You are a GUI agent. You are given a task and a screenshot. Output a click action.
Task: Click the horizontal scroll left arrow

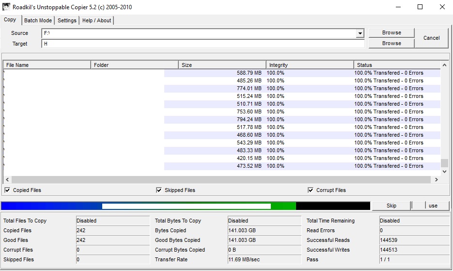coord(7,179)
